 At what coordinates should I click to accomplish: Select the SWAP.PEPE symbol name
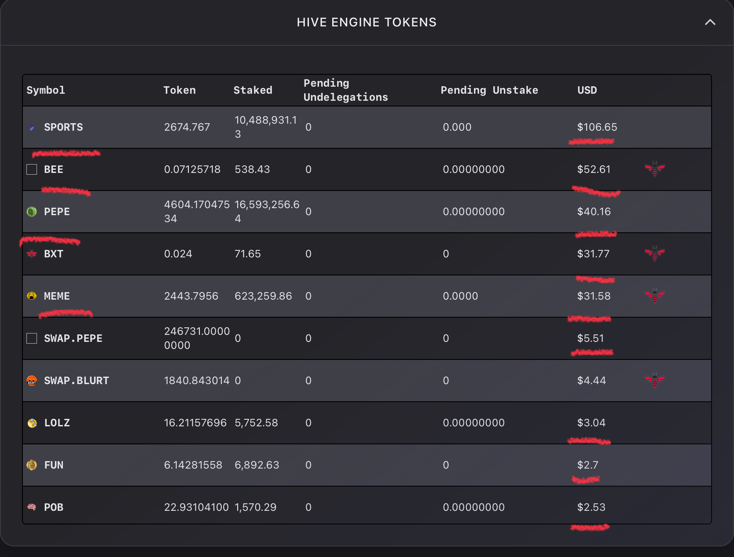click(73, 338)
